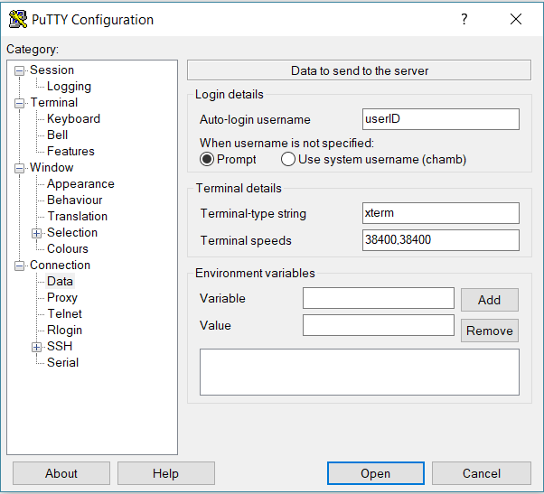Focus the Auto-login username field
This screenshot has height=494, width=544.
point(439,119)
